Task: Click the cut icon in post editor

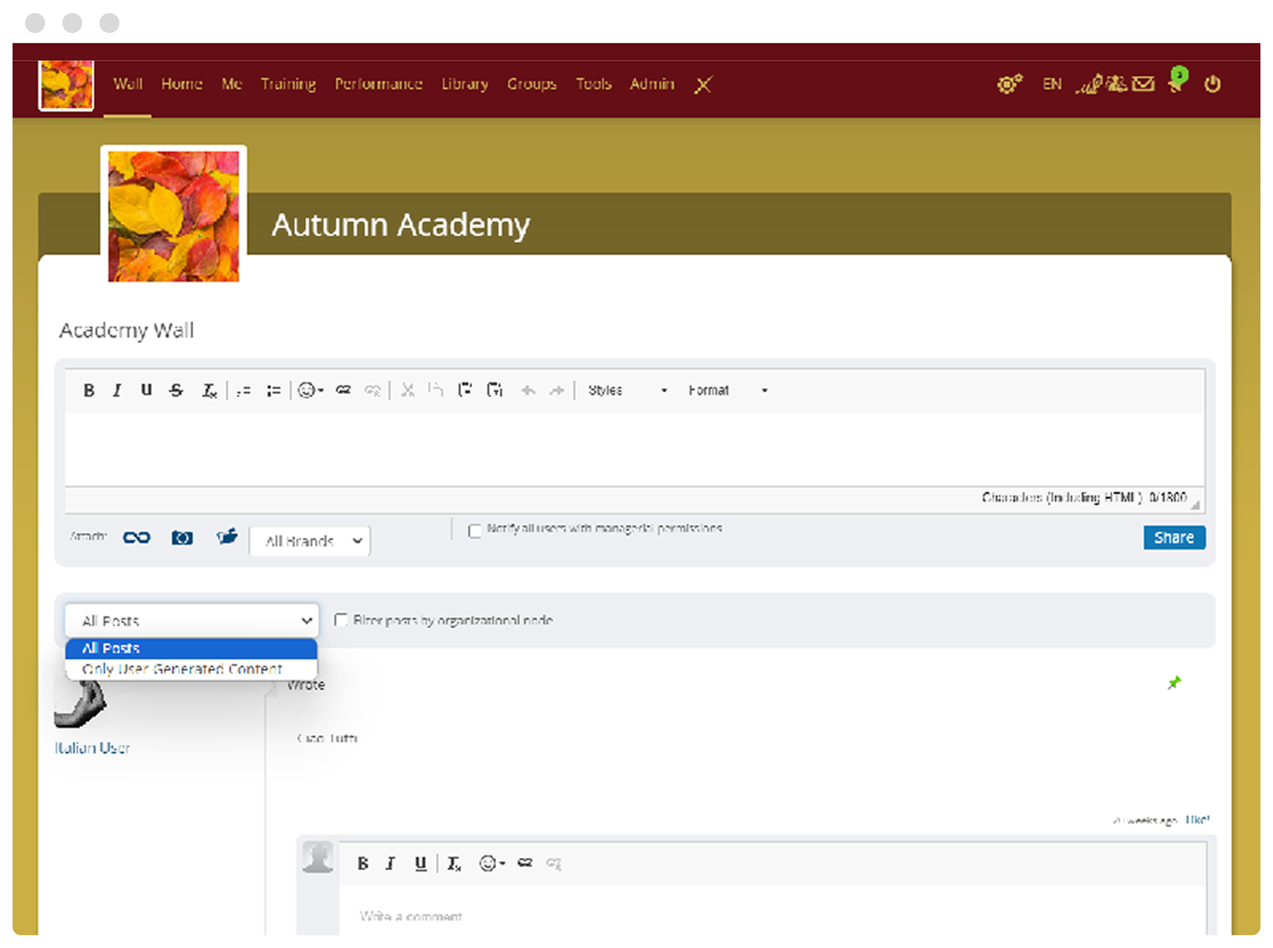Action: (x=408, y=390)
